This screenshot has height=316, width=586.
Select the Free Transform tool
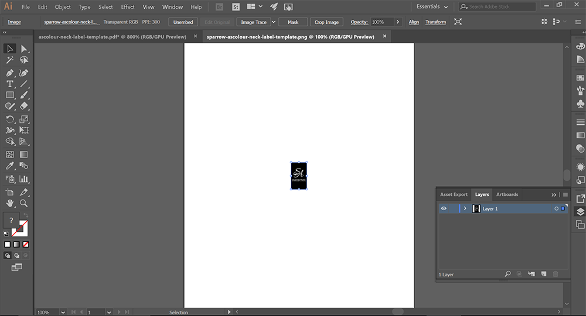pyautogui.click(x=24, y=130)
